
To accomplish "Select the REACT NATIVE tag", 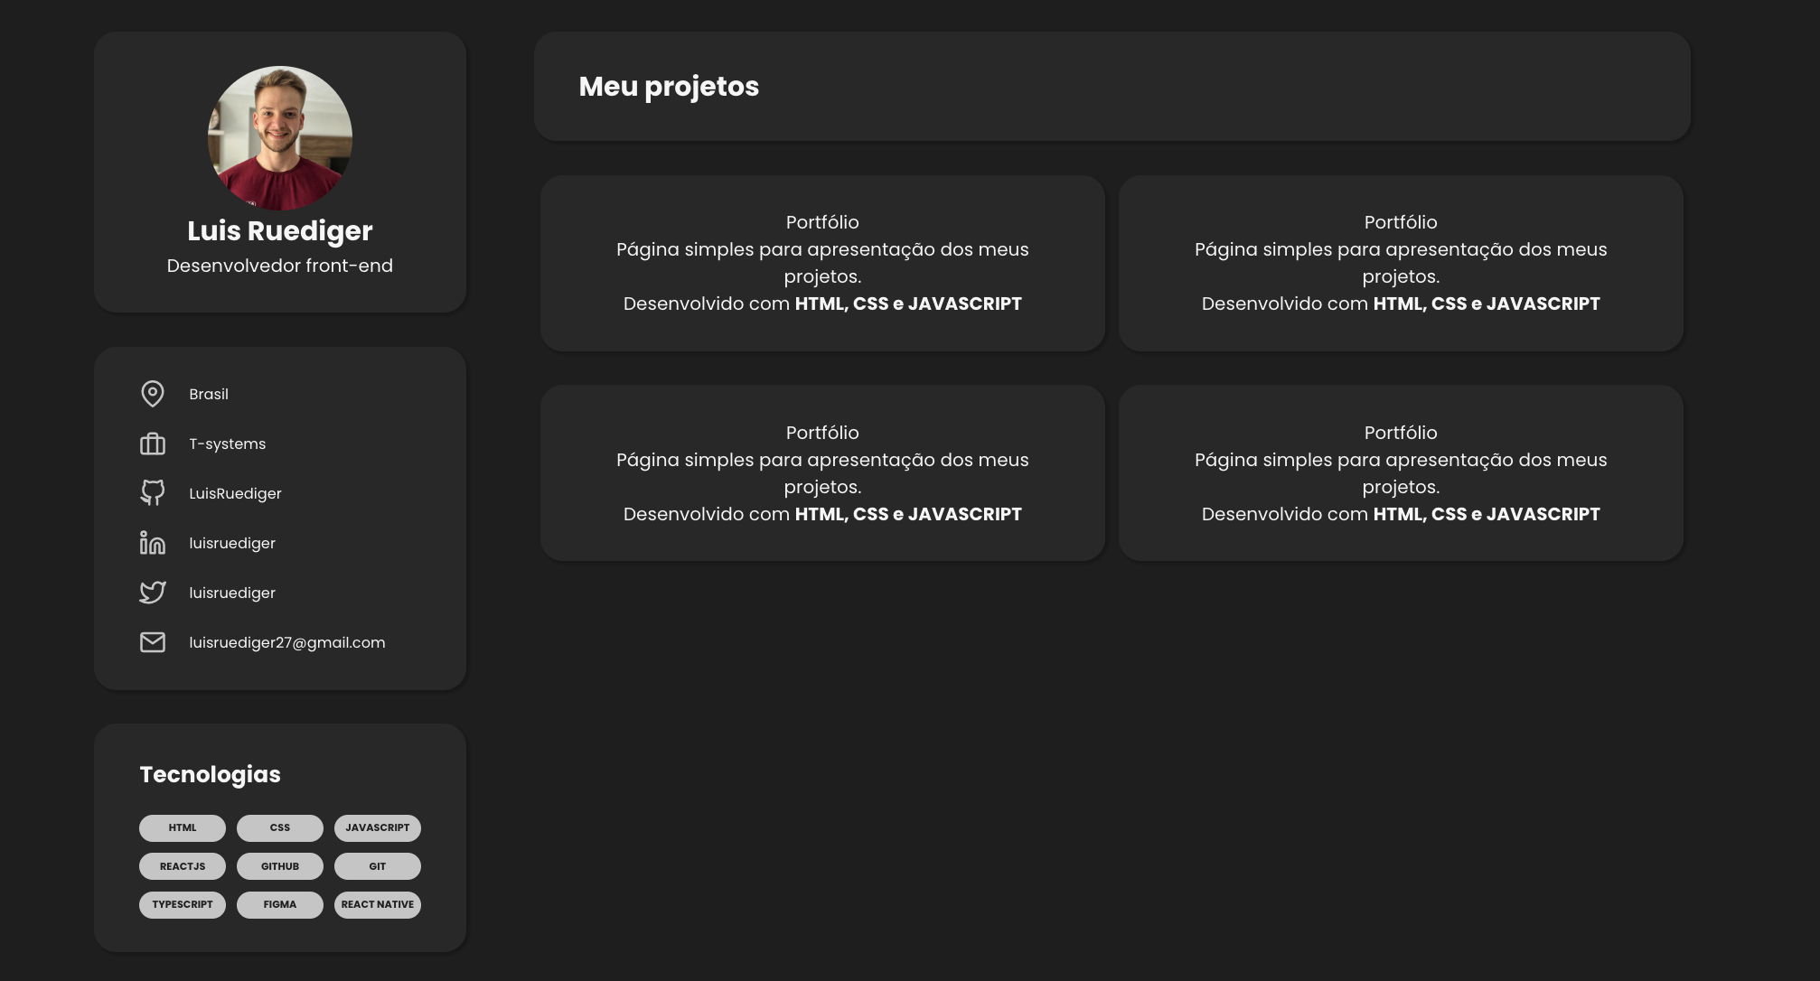I will (x=378, y=904).
